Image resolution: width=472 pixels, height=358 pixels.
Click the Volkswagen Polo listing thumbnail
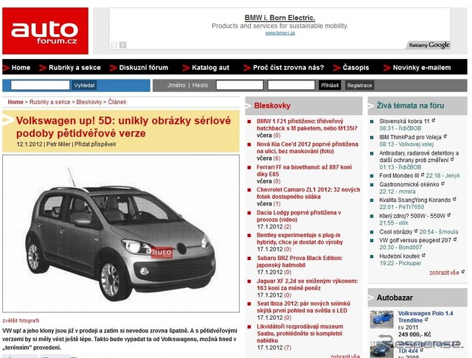click(x=382, y=319)
